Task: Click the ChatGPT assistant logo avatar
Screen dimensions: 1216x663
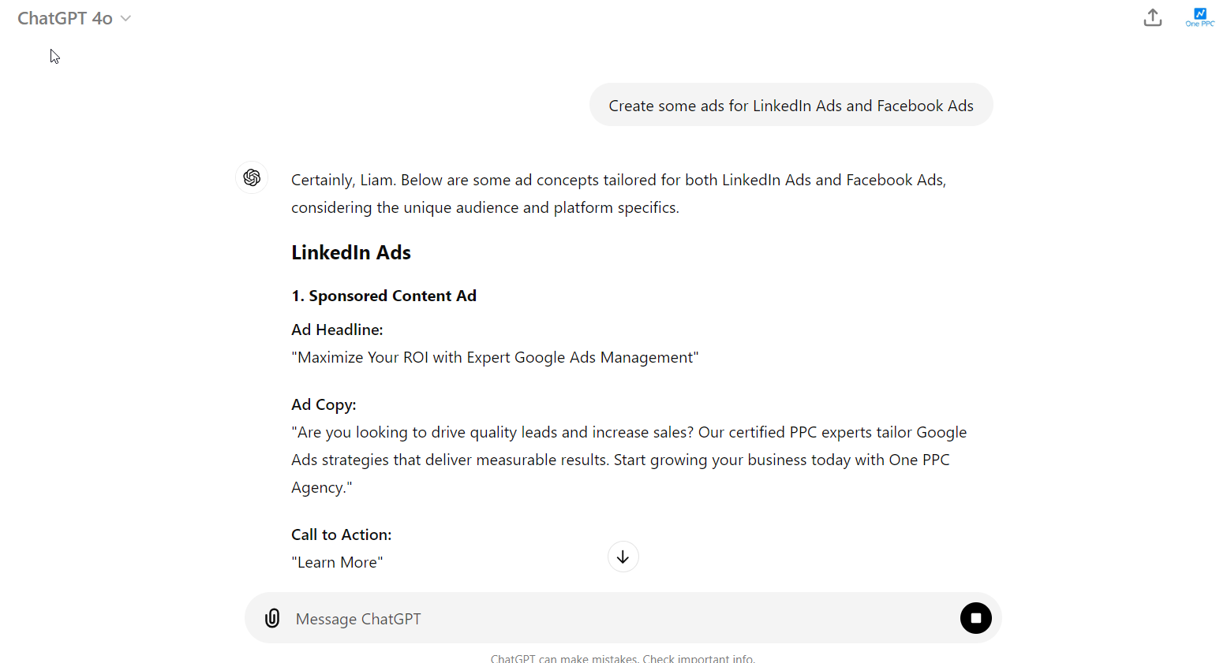Action: pyautogui.click(x=252, y=177)
